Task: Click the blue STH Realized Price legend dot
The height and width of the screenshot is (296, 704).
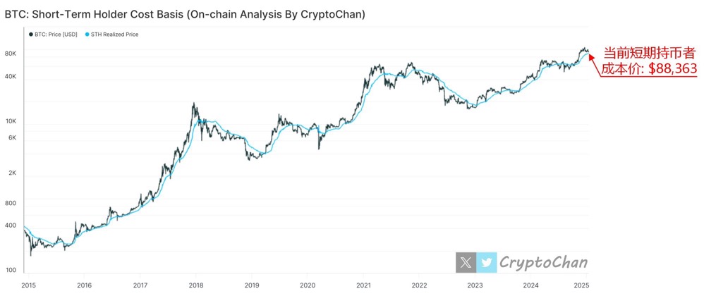Action: pos(87,34)
